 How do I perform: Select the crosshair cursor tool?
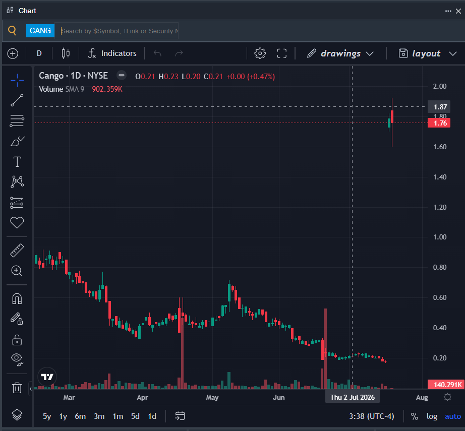coord(17,80)
